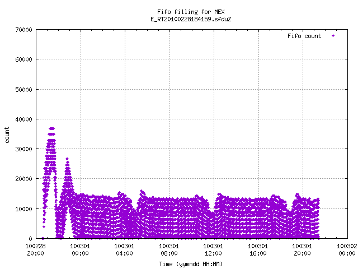Click the y-axis tick value 50000

pyautogui.click(x=23, y=90)
